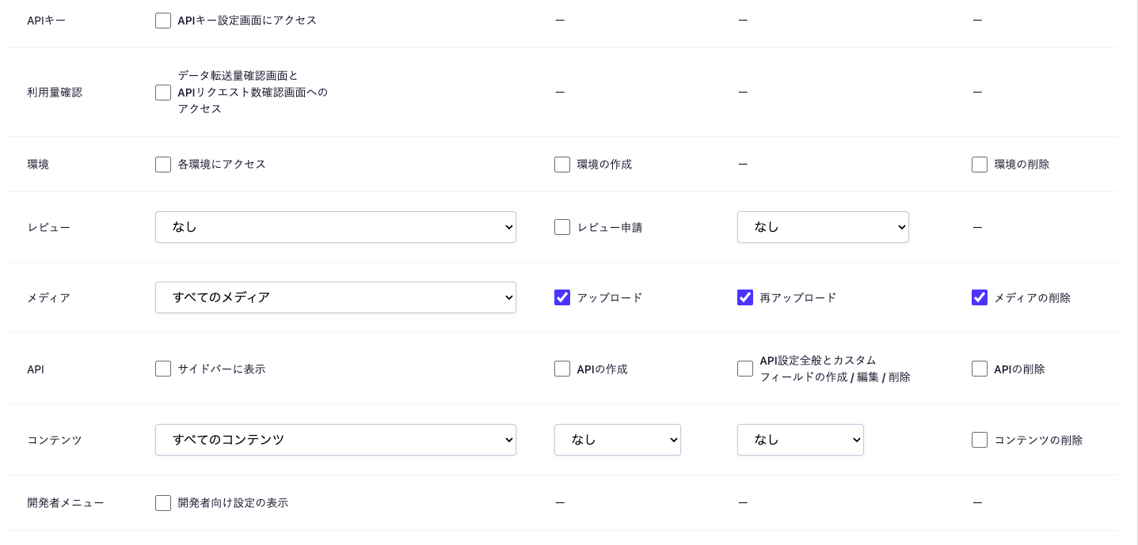
Task: Check 各環境にアクセス permission
Action: 163,165
